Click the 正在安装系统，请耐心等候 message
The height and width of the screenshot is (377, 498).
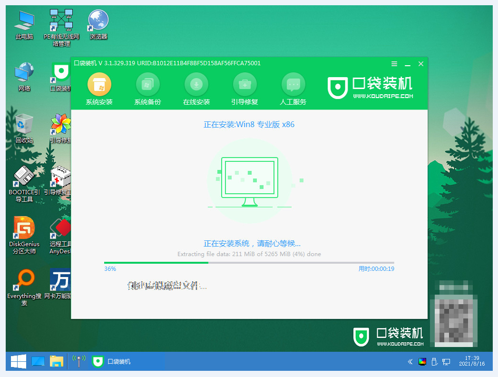[252, 244]
